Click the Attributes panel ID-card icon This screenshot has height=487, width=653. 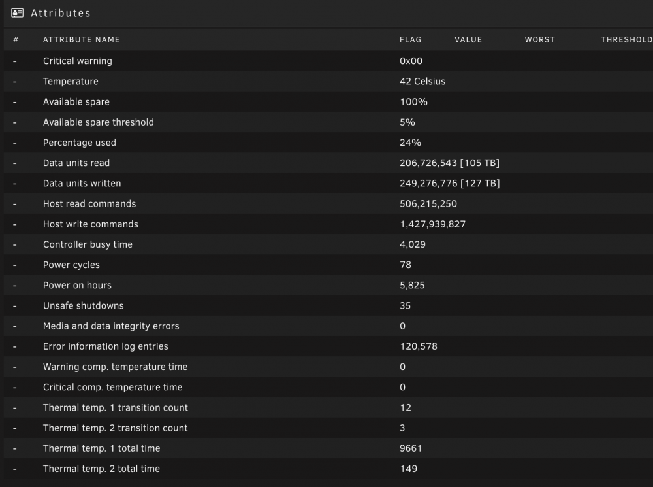(17, 13)
